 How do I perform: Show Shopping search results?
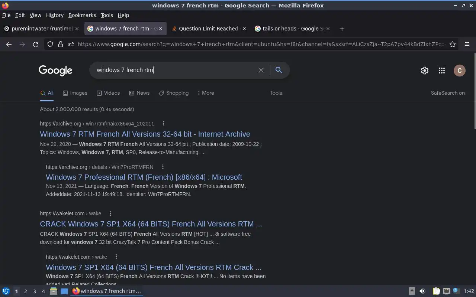[x=174, y=93]
